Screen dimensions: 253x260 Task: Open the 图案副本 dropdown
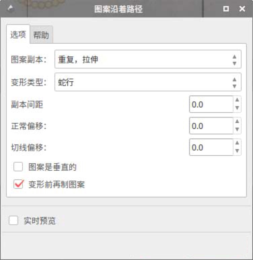click(148, 59)
